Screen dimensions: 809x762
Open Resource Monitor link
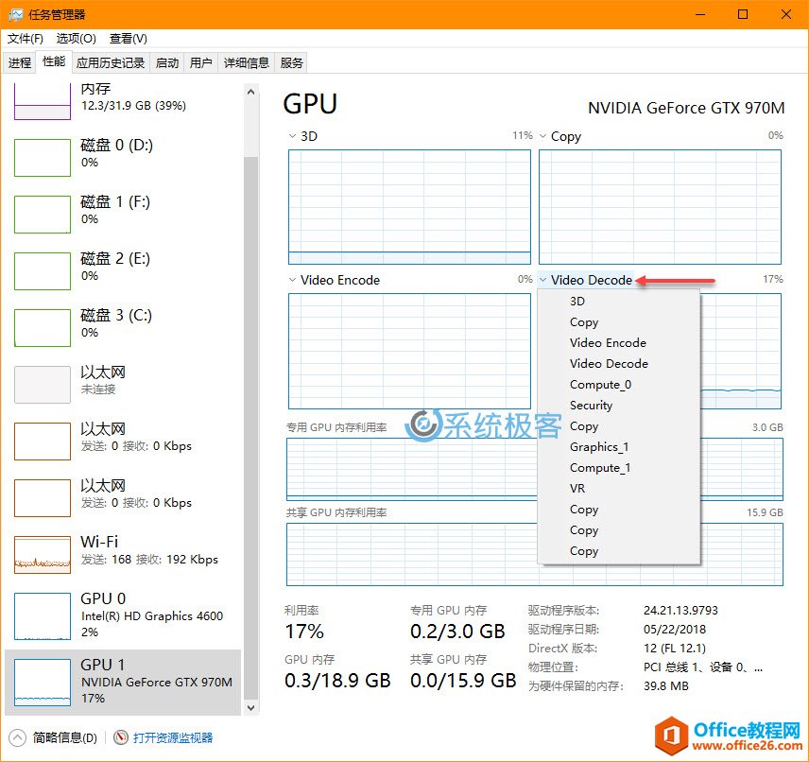point(172,737)
